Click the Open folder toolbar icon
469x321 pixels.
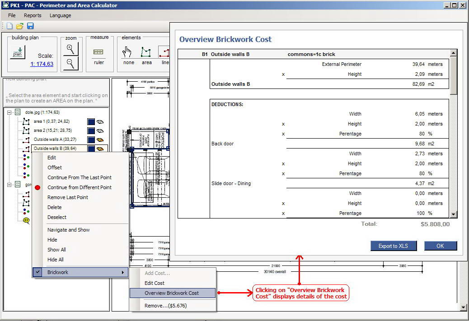(20, 26)
